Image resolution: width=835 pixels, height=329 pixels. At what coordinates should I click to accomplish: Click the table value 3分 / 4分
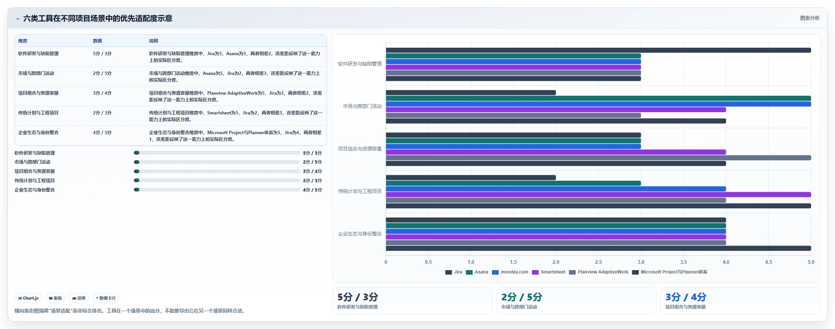102,93
